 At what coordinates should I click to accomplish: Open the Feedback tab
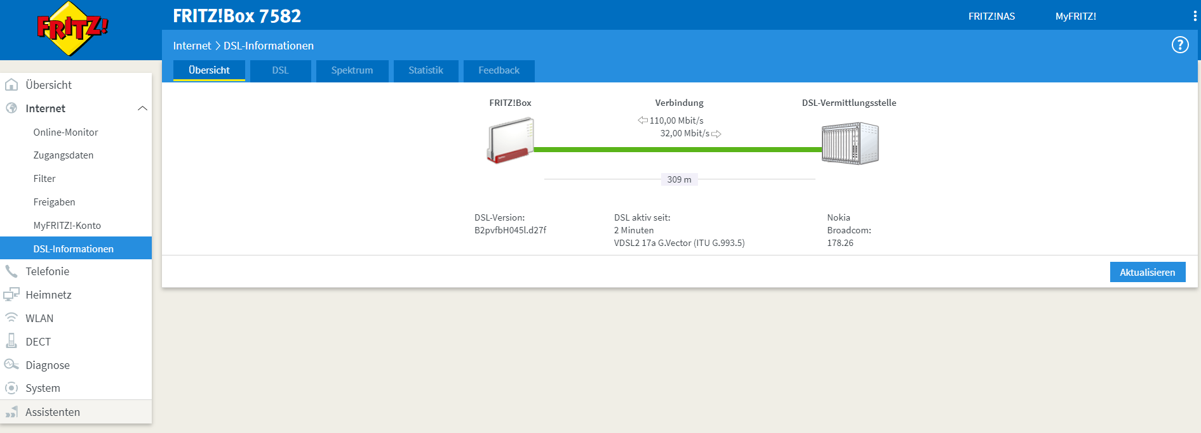(x=499, y=70)
